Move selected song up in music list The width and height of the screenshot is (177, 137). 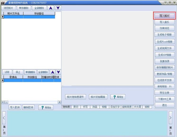53,72
